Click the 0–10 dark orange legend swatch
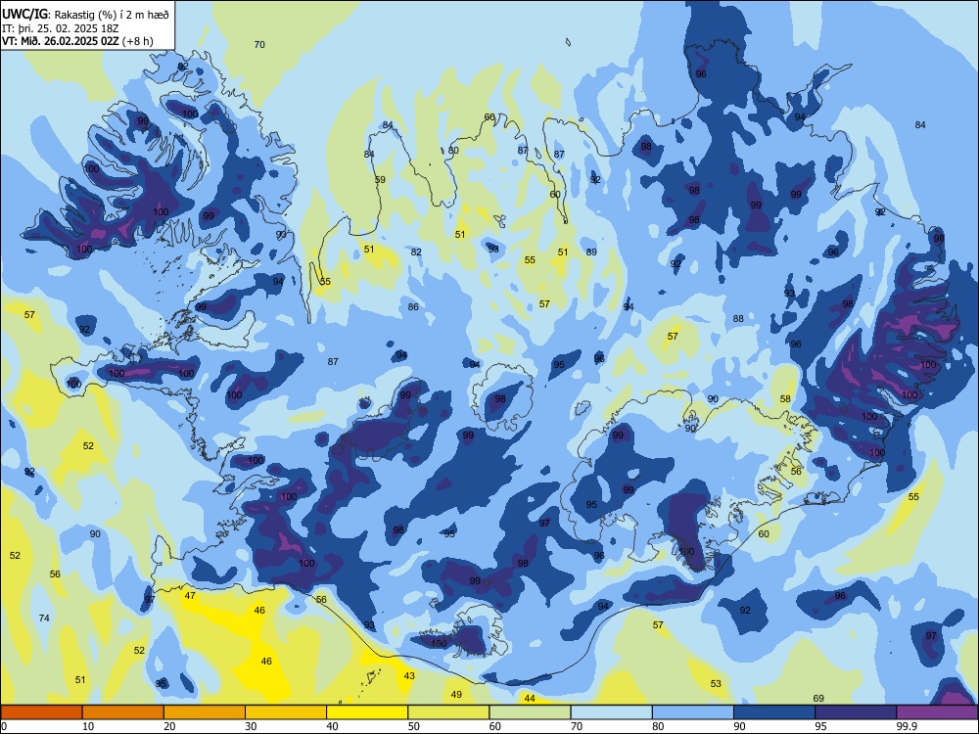This screenshot has height=734, width=979. click(42, 712)
